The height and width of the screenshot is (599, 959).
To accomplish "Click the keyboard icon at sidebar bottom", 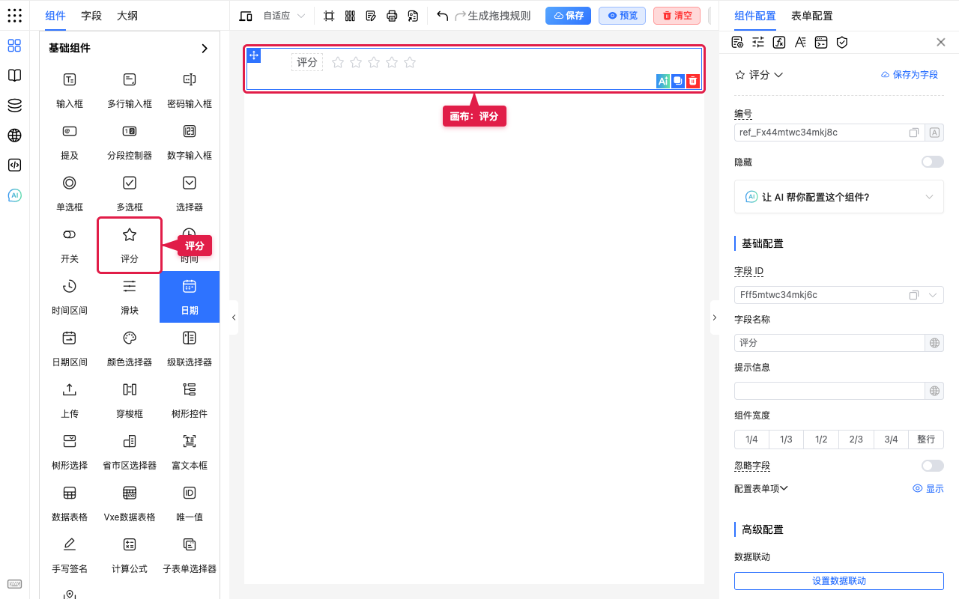I will (14, 584).
